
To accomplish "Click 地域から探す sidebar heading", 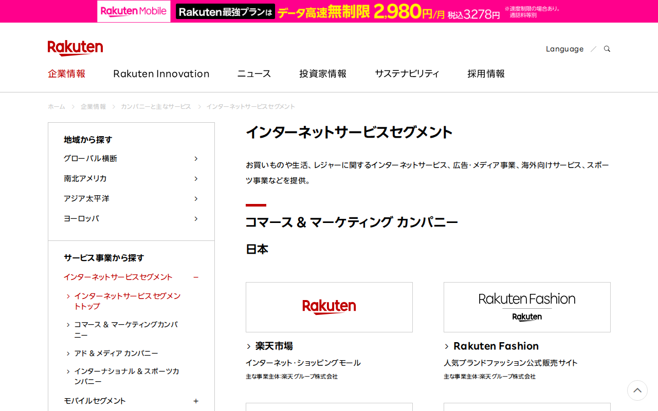I will (x=88, y=140).
